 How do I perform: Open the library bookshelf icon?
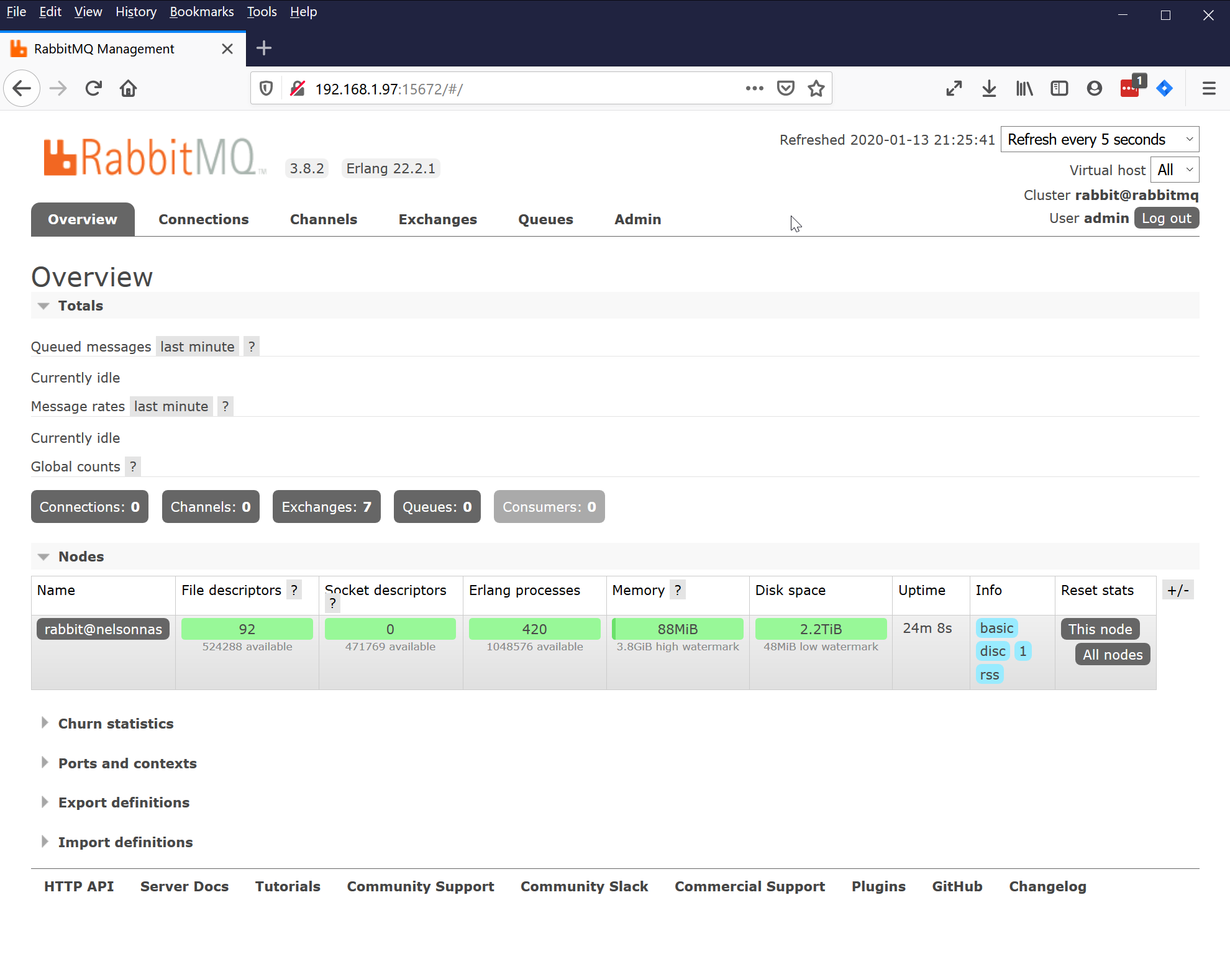pyautogui.click(x=1024, y=89)
